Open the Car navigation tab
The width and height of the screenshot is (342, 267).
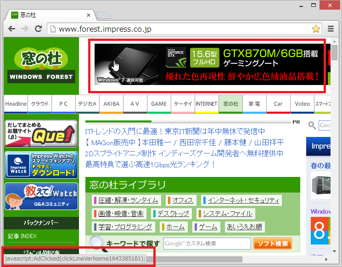click(278, 104)
